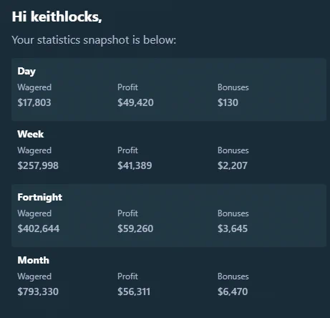Click the Fortnight wagered amount $402,644
Screen dimensions: 330x318
pyautogui.click(x=39, y=228)
